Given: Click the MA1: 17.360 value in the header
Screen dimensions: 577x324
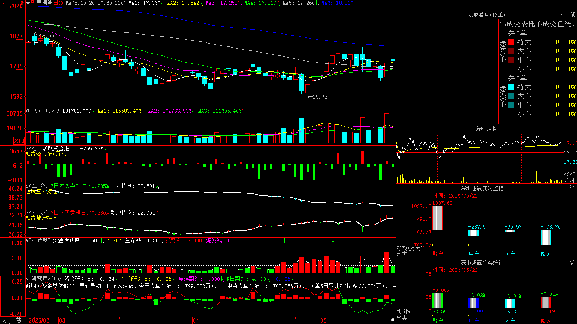Looking at the screenshot, I should (146, 3).
